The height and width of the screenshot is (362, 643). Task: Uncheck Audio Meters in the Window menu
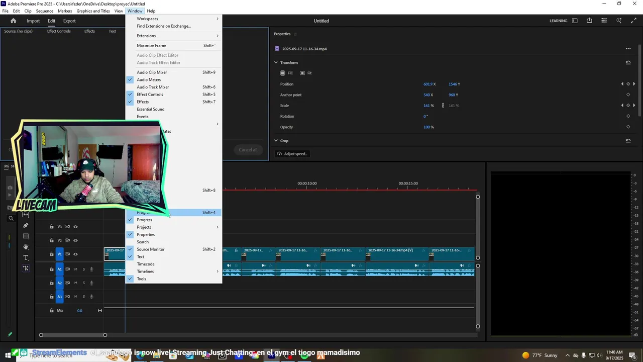point(173,79)
